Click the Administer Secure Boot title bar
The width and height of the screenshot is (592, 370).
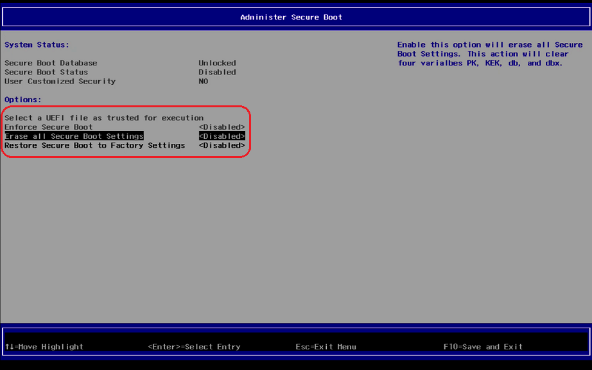(292, 17)
